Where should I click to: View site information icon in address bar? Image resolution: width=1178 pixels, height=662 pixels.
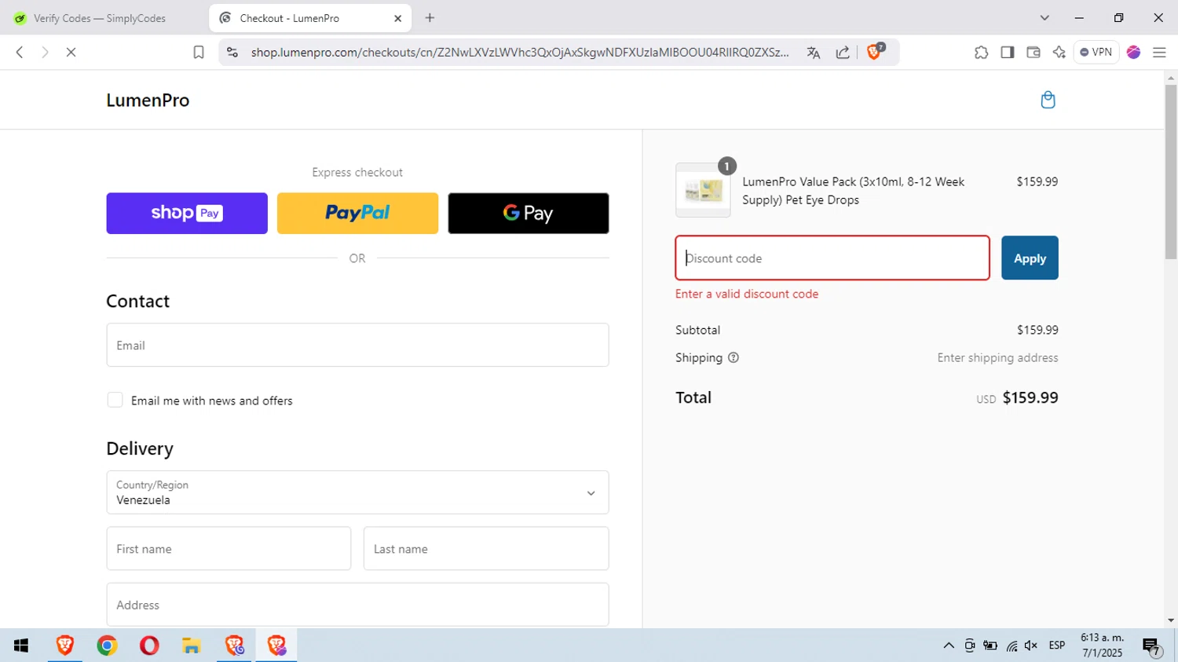pos(232,52)
